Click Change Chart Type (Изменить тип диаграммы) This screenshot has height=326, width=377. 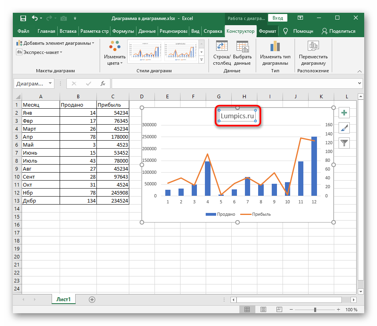coord(275,53)
